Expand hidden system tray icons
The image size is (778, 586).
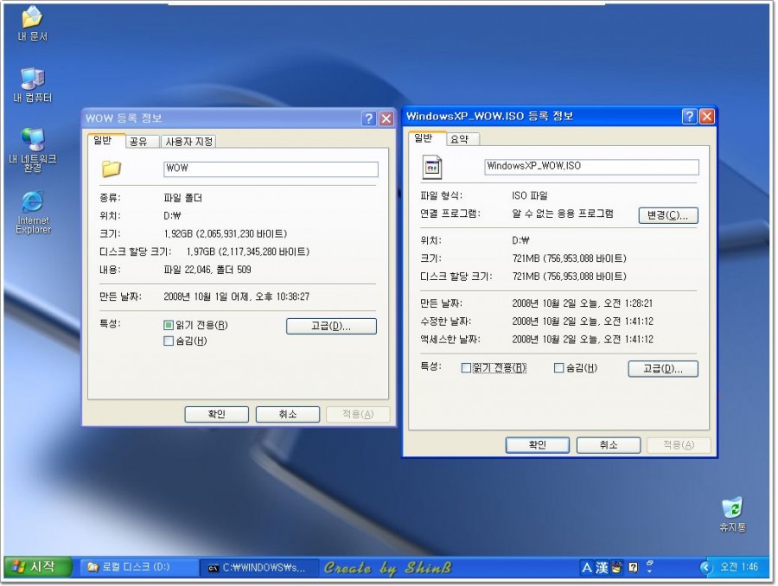[706, 567]
